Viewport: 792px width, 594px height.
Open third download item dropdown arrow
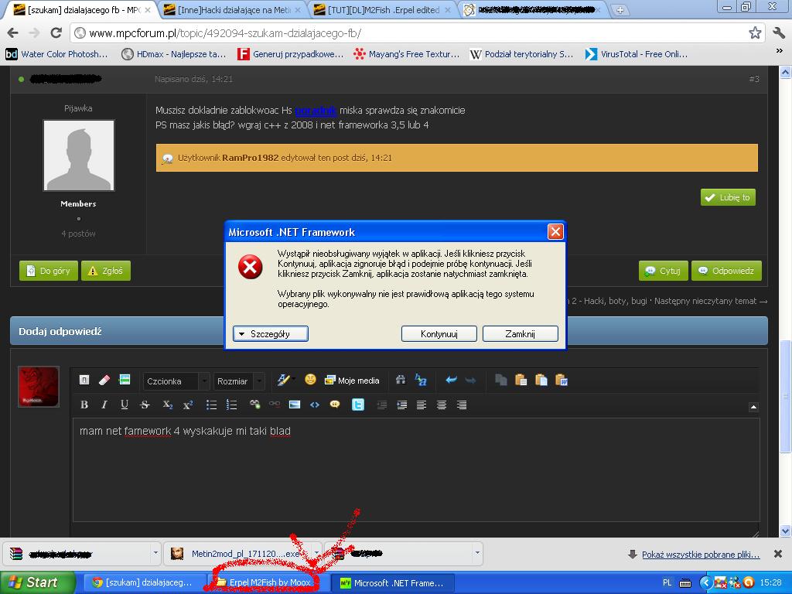tap(476, 554)
